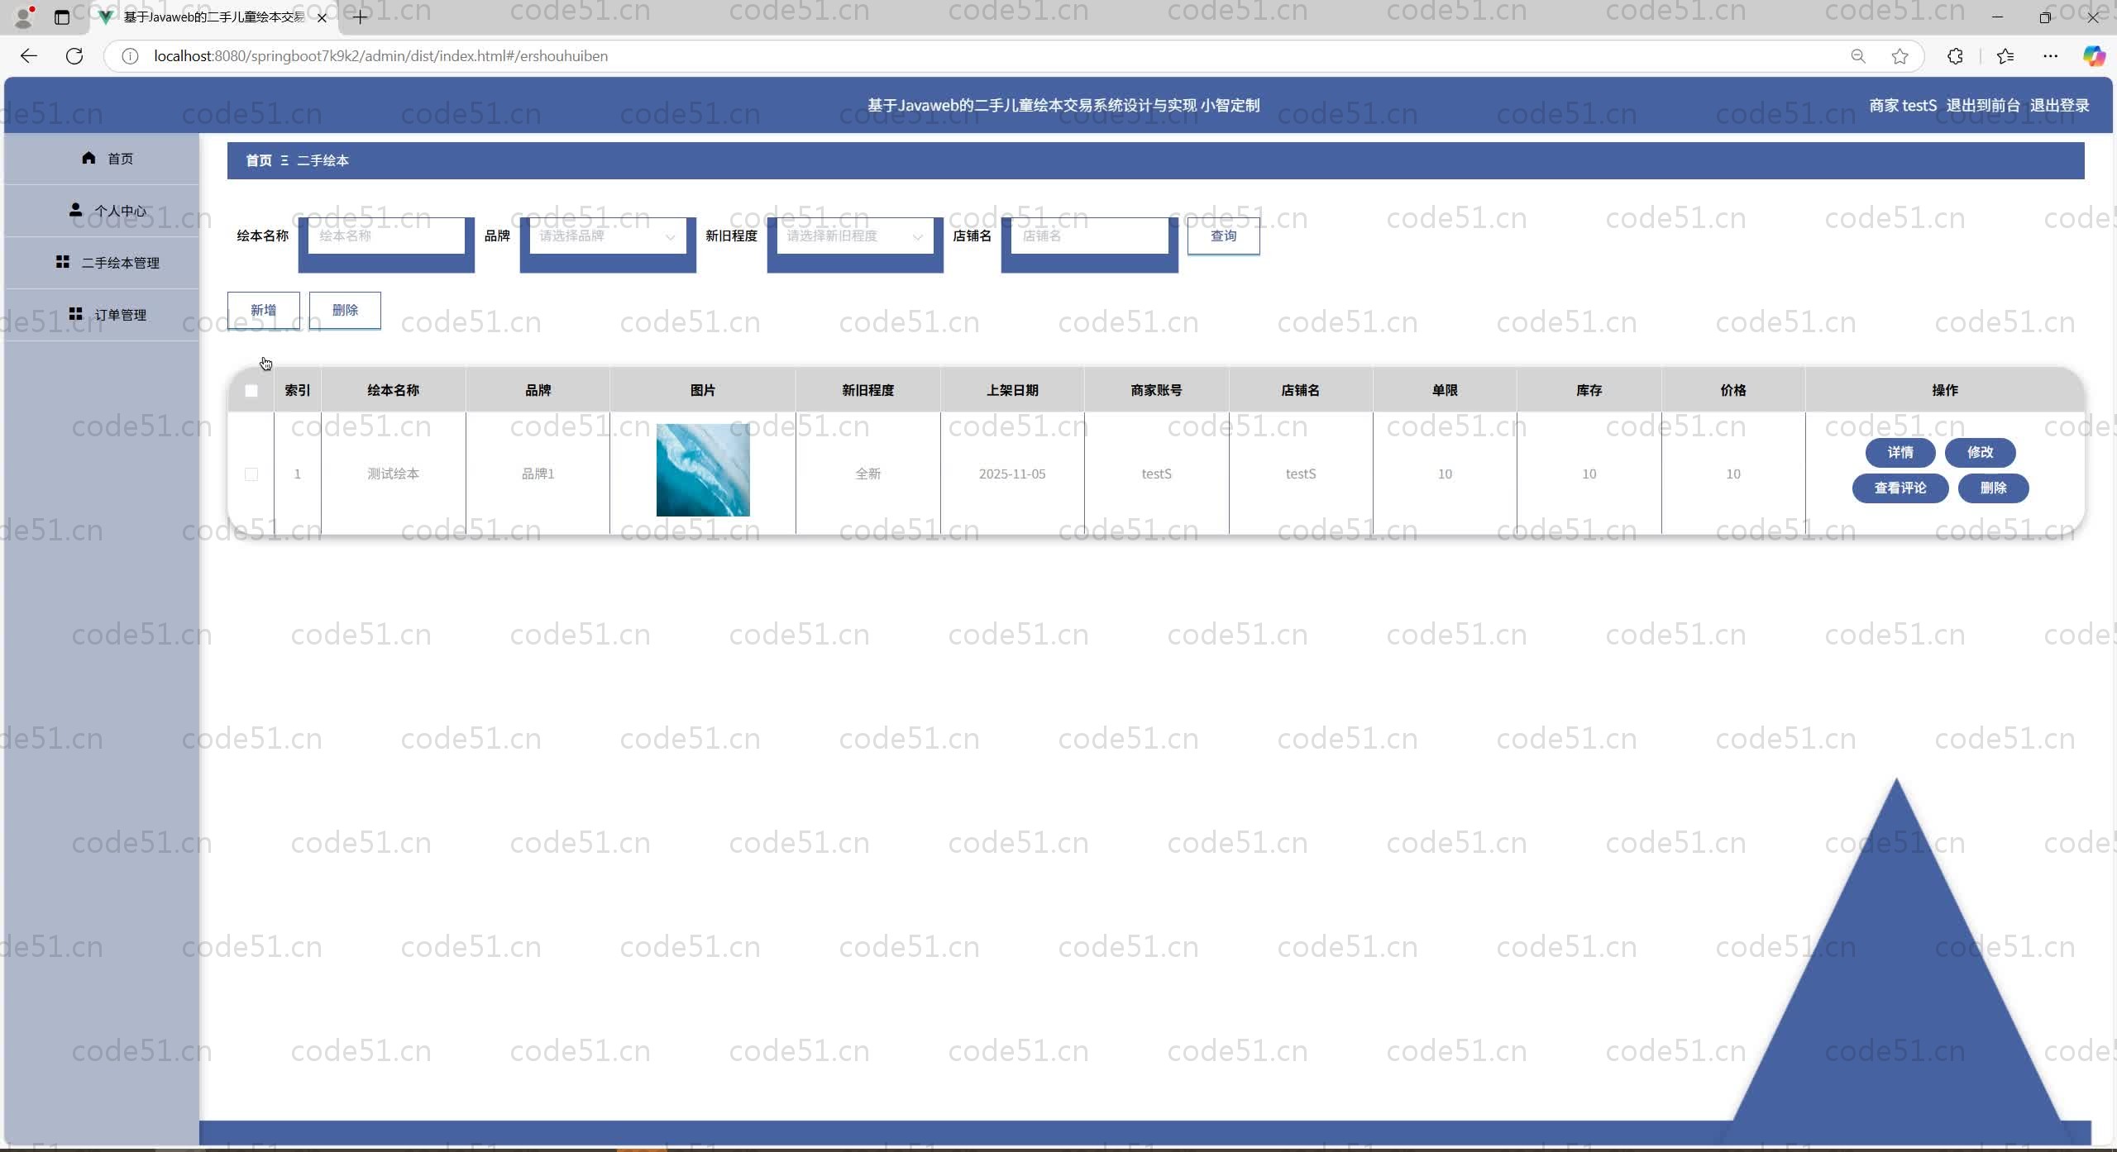Open the 品牌 brand dropdown
The height and width of the screenshot is (1152, 2117).
click(x=607, y=236)
